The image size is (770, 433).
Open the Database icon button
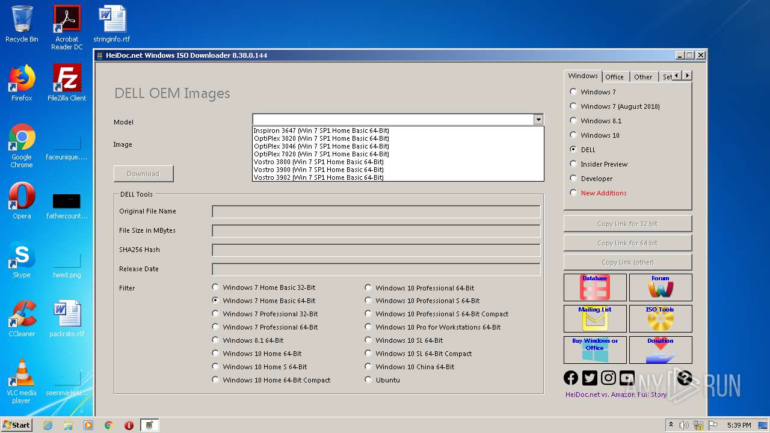coord(595,287)
